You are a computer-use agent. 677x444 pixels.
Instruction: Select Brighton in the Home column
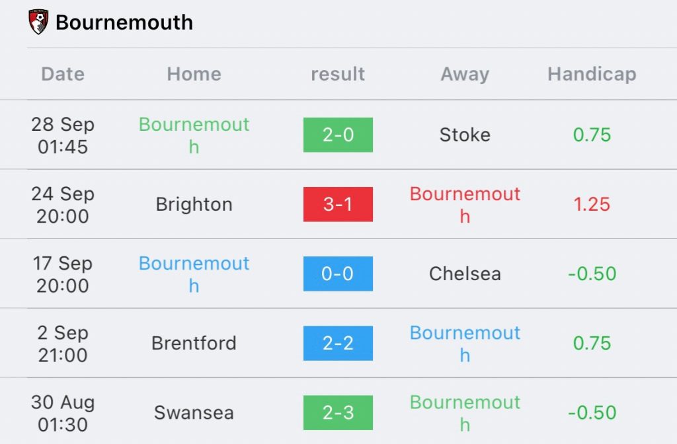coord(194,204)
